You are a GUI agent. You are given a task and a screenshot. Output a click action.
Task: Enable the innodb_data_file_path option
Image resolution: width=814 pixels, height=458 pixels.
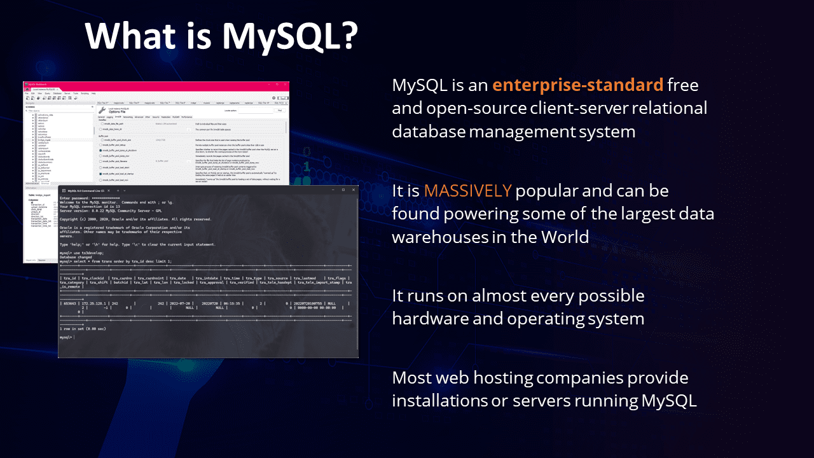102,123
